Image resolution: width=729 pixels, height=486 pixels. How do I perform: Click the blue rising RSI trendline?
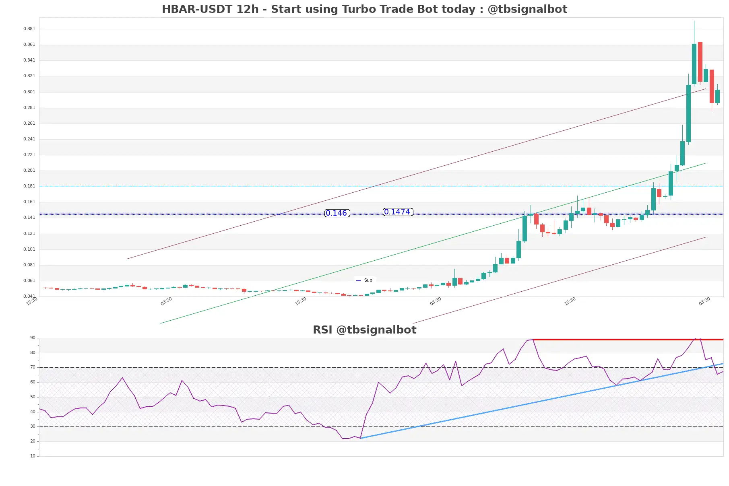tap(542, 401)
